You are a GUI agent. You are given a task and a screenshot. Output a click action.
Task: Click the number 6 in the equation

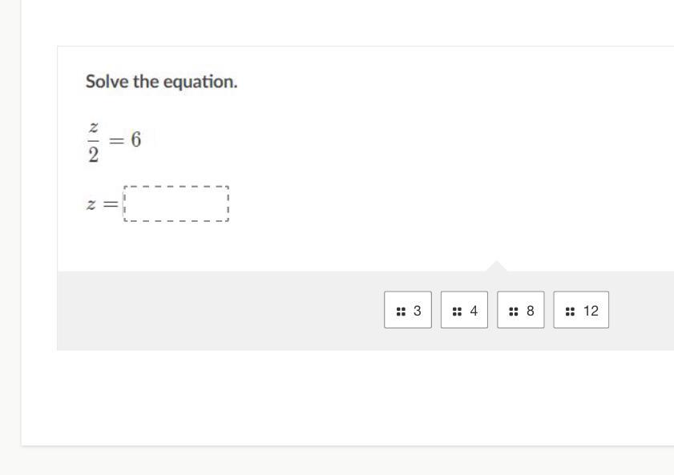[x=136, y=139]
